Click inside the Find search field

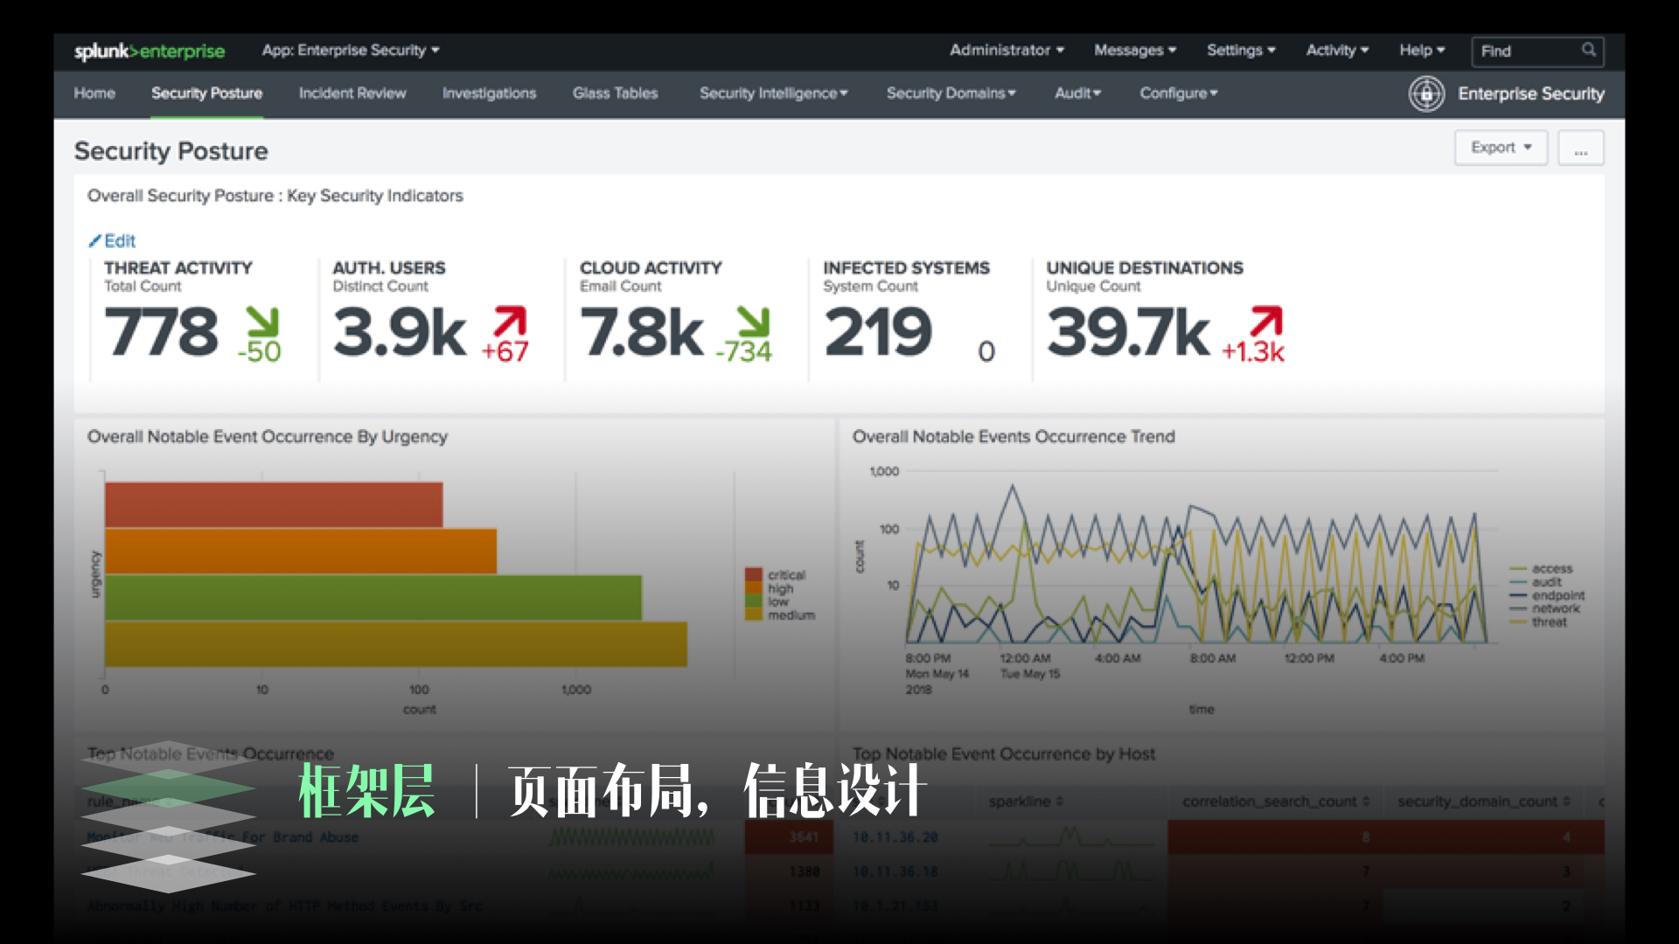(x=1522, y=51)
